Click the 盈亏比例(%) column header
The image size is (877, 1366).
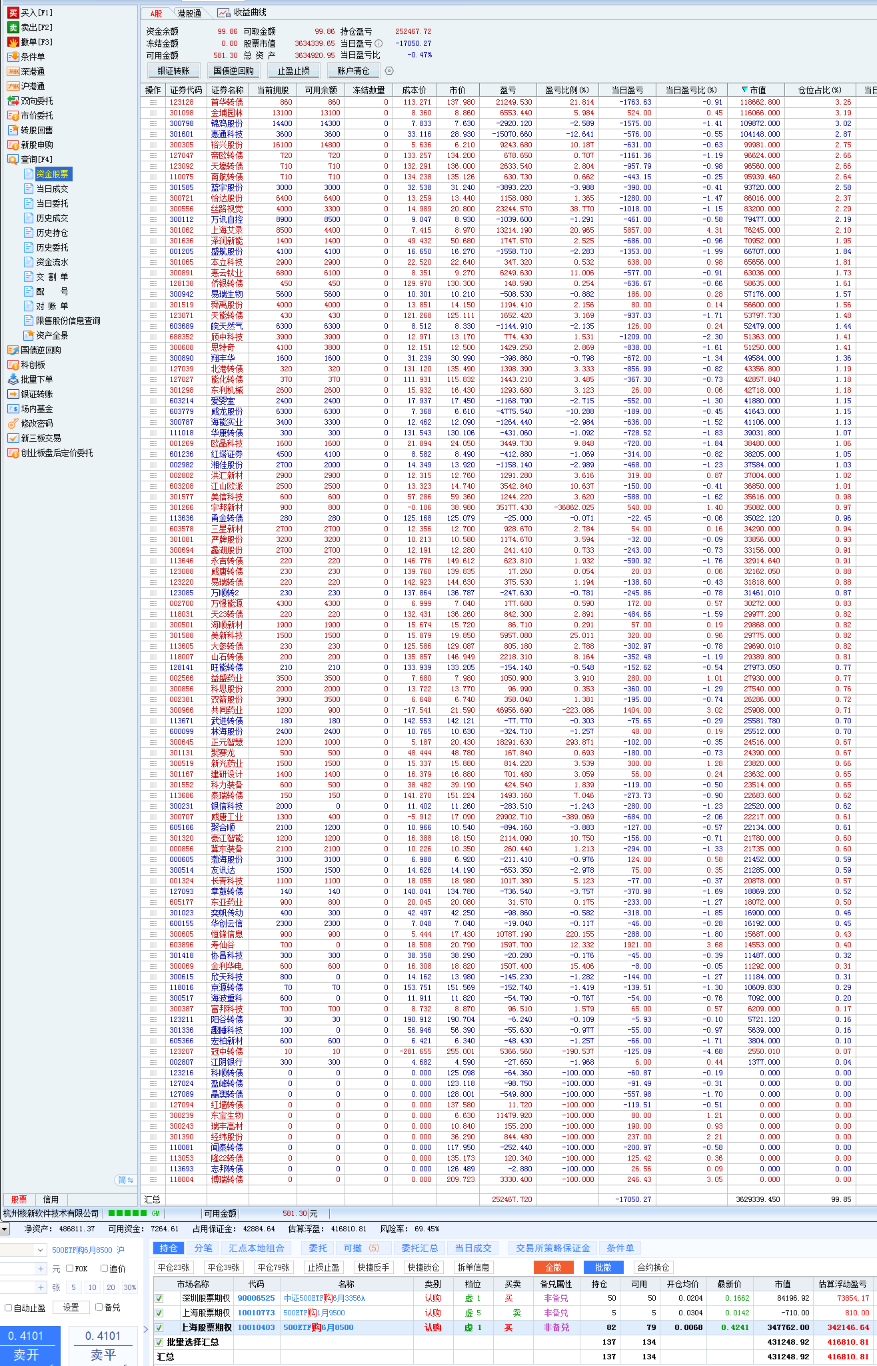pyautogui.click(x=567, y=90)
